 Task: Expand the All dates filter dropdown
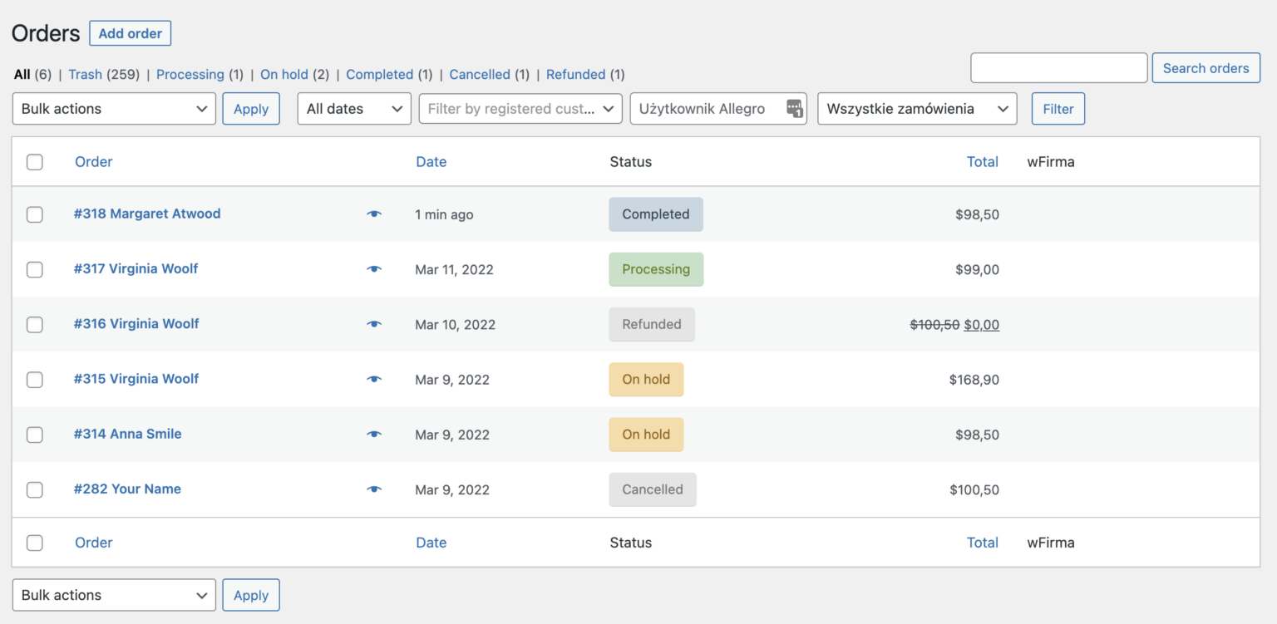[354, 108]
